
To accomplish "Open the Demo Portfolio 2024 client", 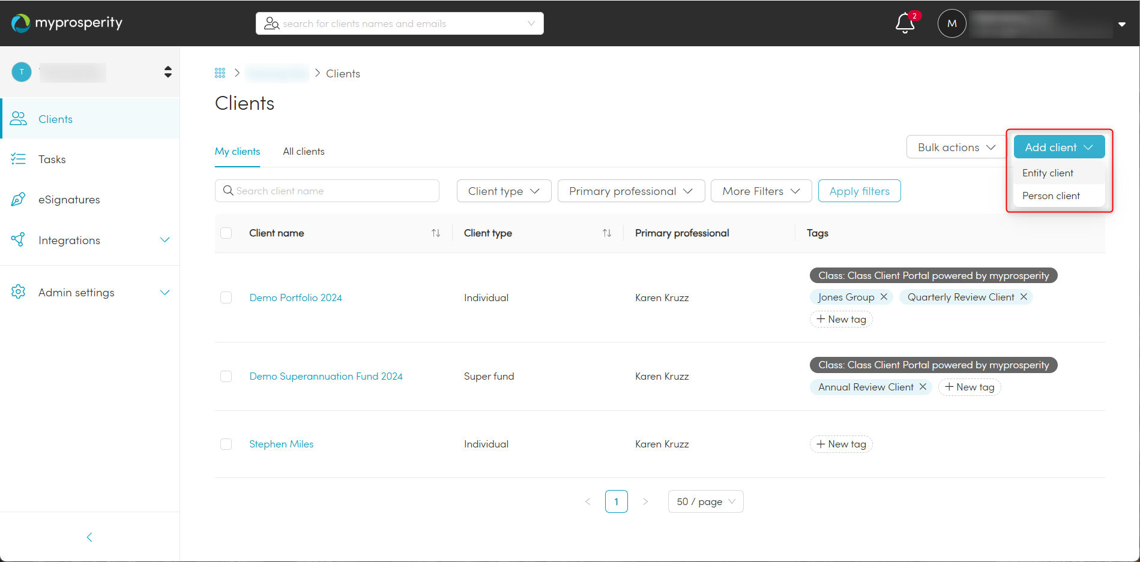I will (x=295, y=297).
